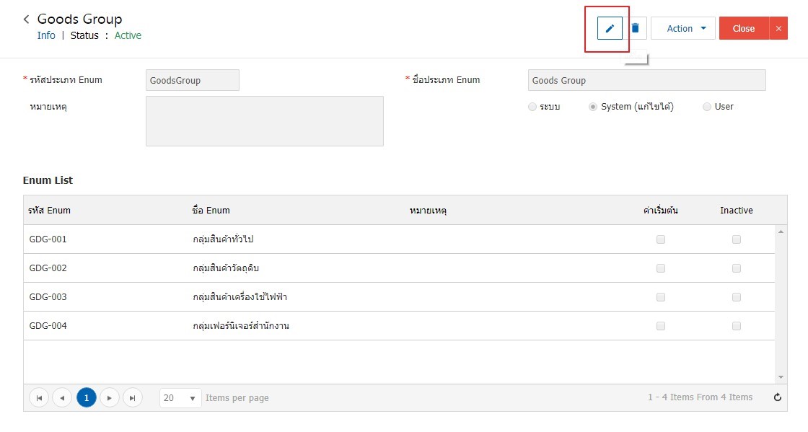Select the User radio button
This screenshot has height=432, width=808.
tap(707, 107)
